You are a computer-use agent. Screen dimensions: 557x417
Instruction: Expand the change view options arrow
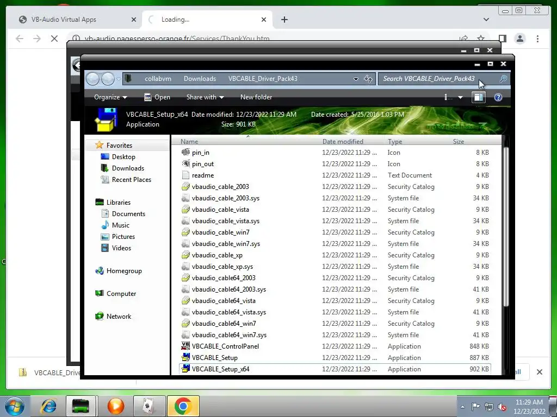point(460,97)
